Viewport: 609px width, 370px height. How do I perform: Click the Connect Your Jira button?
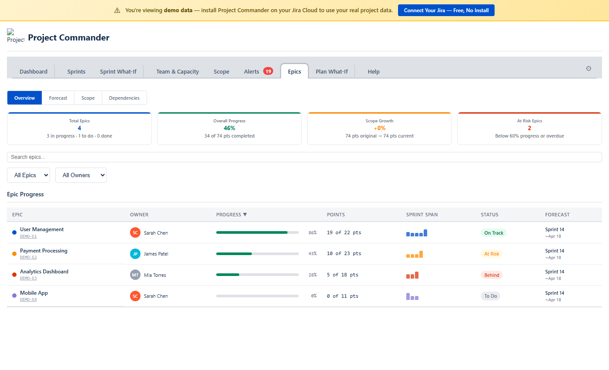[446, 10]
